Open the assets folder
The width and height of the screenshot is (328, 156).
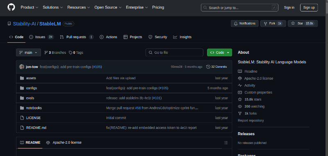click(x=31, y=78)
